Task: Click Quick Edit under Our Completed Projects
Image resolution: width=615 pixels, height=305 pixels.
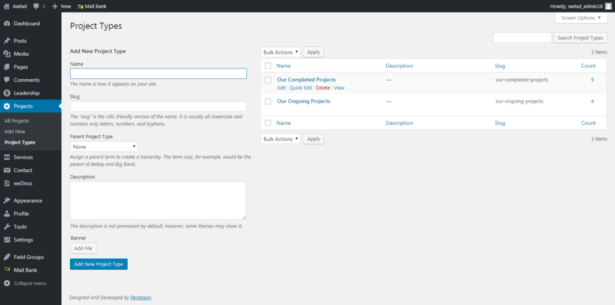Action: (300, 88)
